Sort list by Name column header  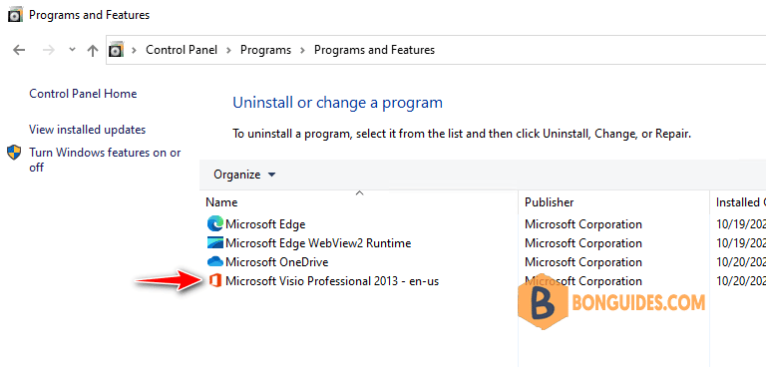359,202
